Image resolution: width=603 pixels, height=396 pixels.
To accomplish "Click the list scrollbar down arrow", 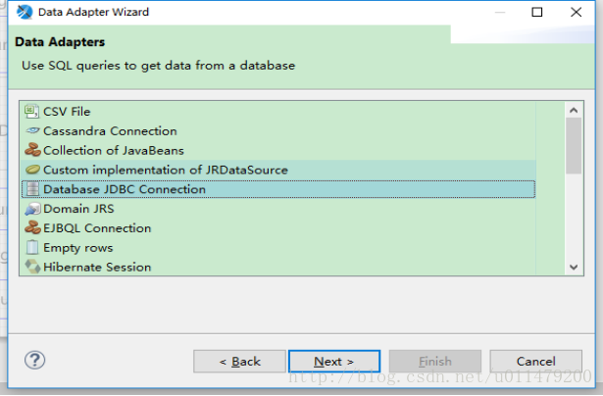I will 574,267.
